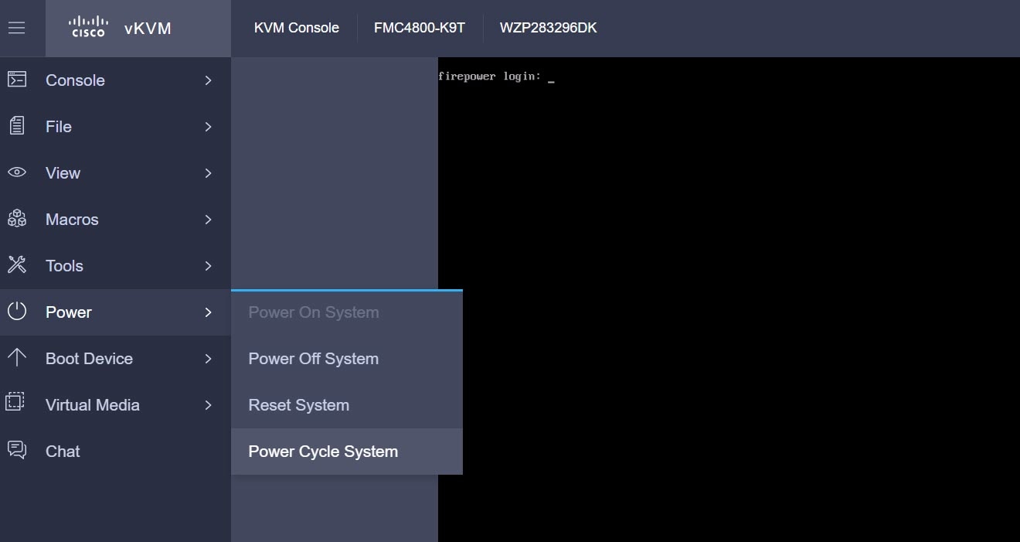1020x542 pixels.
Task: Click the hamburger menu icon
Action: pyautogui.click(x=17, y=29)
